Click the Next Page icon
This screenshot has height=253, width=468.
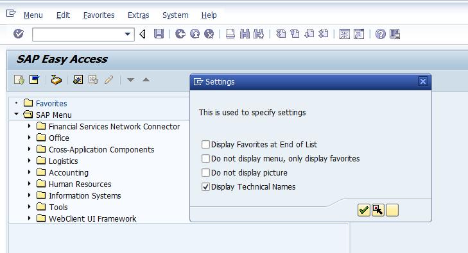[309, 34]
